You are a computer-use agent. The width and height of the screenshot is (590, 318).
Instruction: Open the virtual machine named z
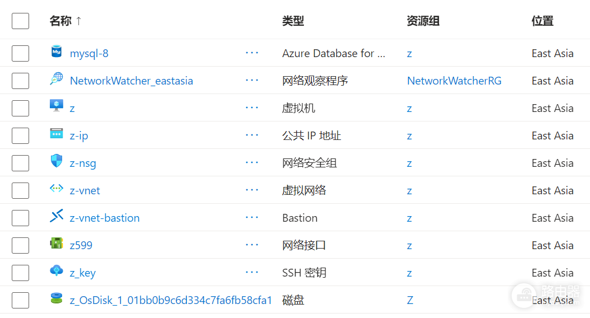click(x=72, y=109)
